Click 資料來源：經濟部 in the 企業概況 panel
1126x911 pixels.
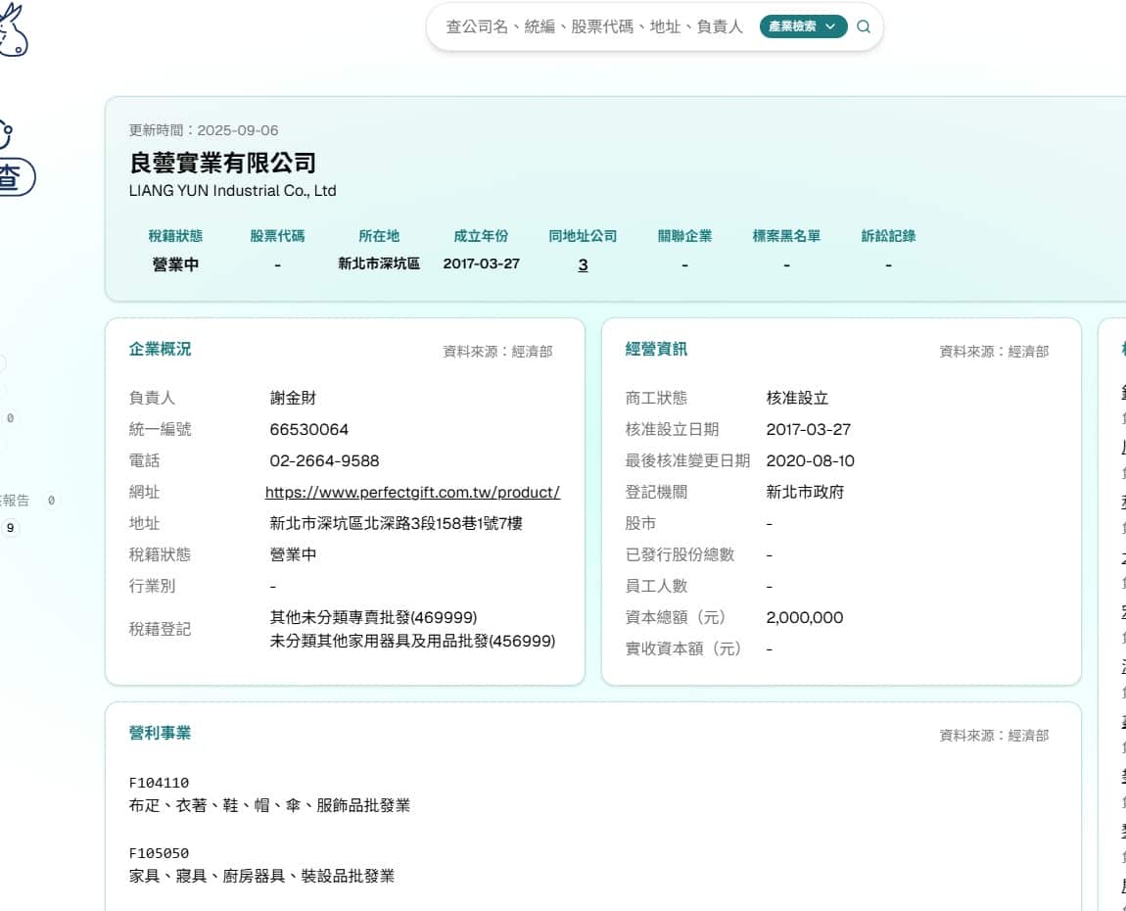tap(497, 351)
